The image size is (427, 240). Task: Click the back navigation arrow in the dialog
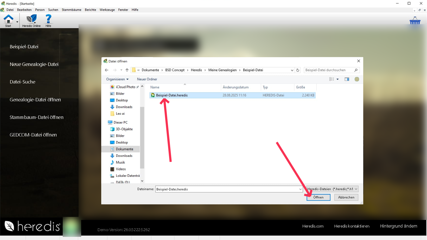click(x=107, y=70)
